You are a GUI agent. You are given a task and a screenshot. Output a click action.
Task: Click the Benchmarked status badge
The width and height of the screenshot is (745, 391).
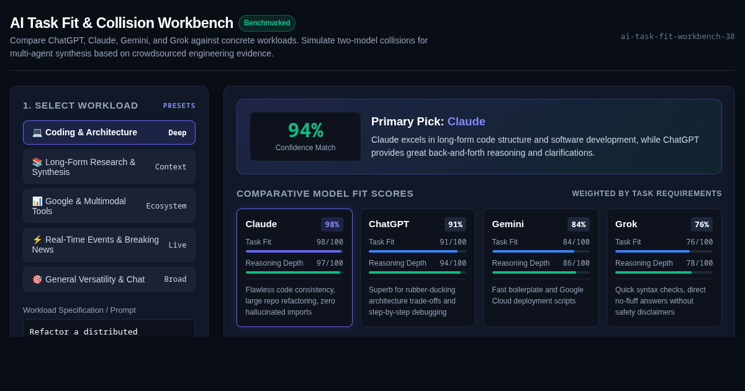click(267, 23)
